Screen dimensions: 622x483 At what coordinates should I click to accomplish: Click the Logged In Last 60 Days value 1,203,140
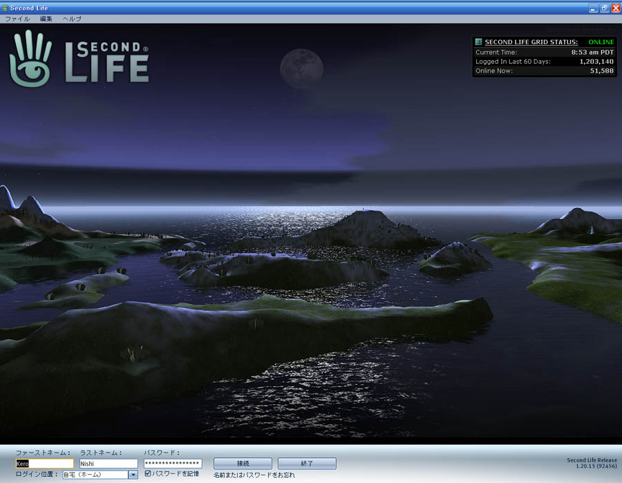tap(596, 61)
